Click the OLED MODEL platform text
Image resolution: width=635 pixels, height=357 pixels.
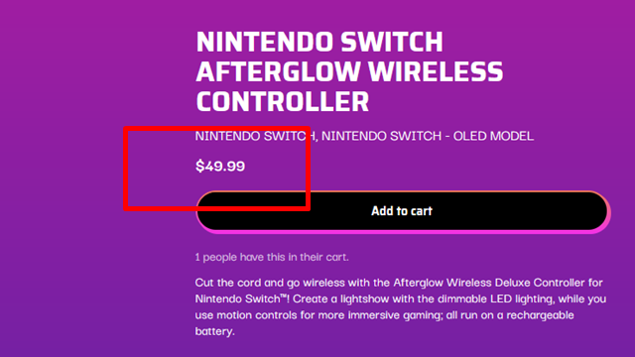pyautogui.click(x=493, y=136)
